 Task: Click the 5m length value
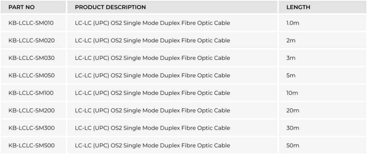[x=291, y=76]
